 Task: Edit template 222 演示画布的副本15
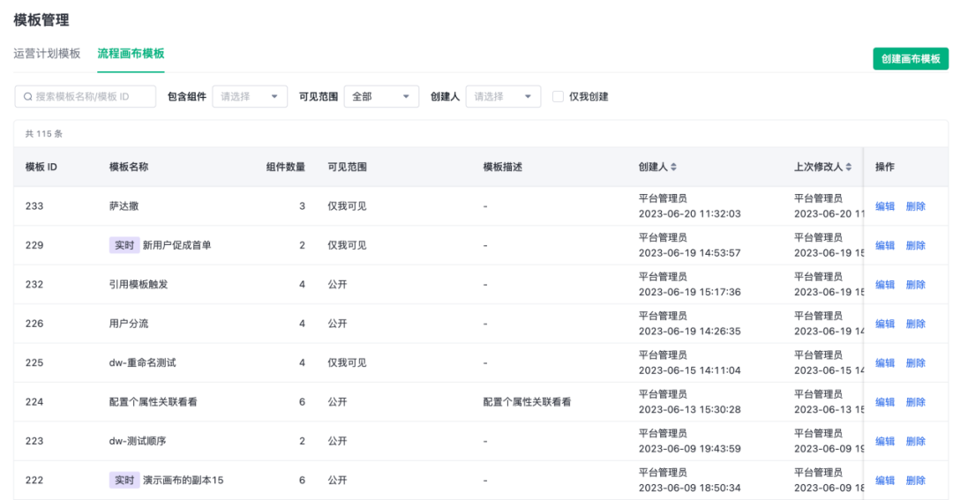coord(885,481)
